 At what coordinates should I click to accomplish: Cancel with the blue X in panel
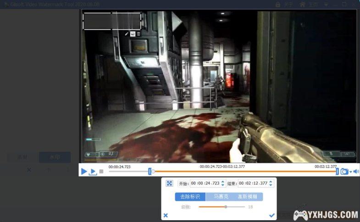click(x=166, y=215)
